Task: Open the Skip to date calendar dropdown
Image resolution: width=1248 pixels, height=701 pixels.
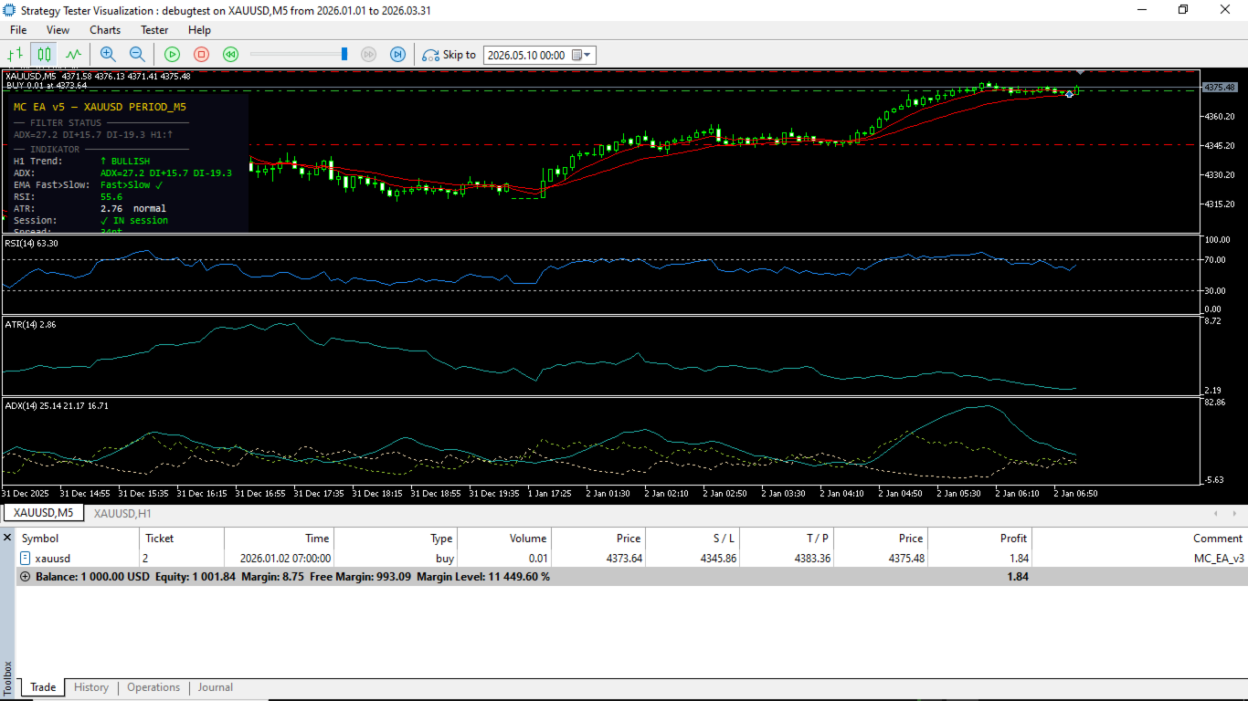Action: click(582, 55)
